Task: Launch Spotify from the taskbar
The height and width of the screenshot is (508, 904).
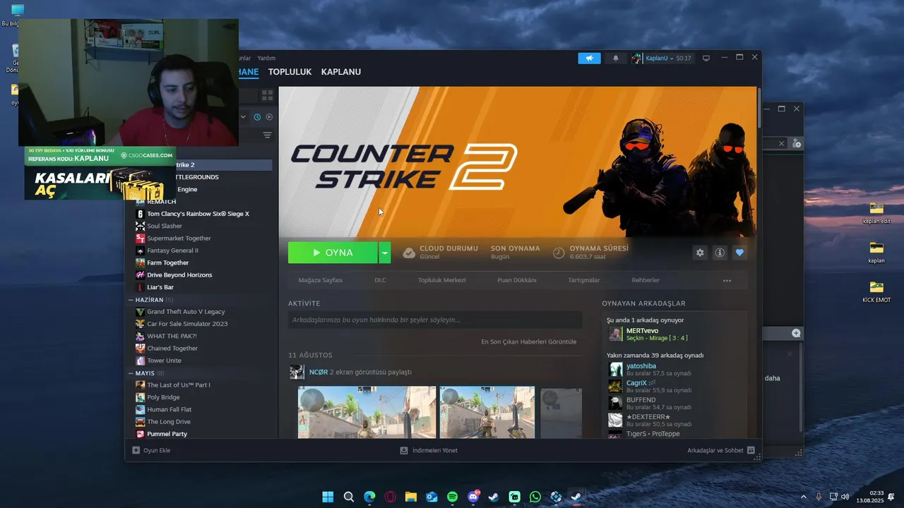Action: (x=452, y=497)
